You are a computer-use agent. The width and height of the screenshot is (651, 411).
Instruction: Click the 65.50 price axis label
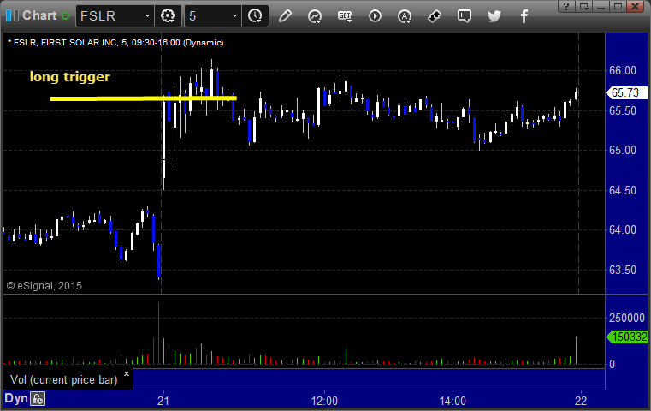click(623, 111)
